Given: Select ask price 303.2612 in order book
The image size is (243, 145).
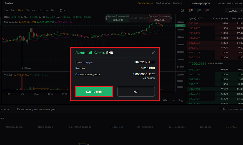Looking at the screenshot, I should click(x=194, y=23).
